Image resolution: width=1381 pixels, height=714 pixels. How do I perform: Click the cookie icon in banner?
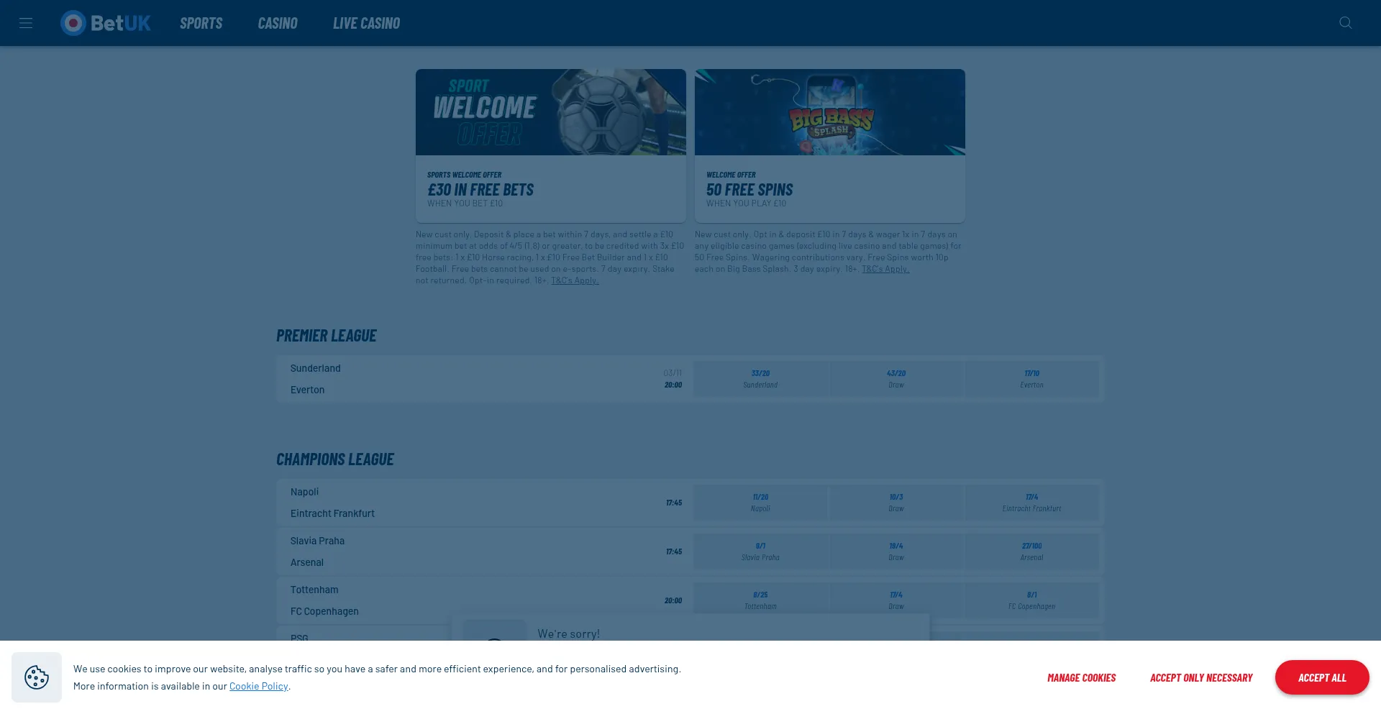pyautogui.click(x=37, y=677)
